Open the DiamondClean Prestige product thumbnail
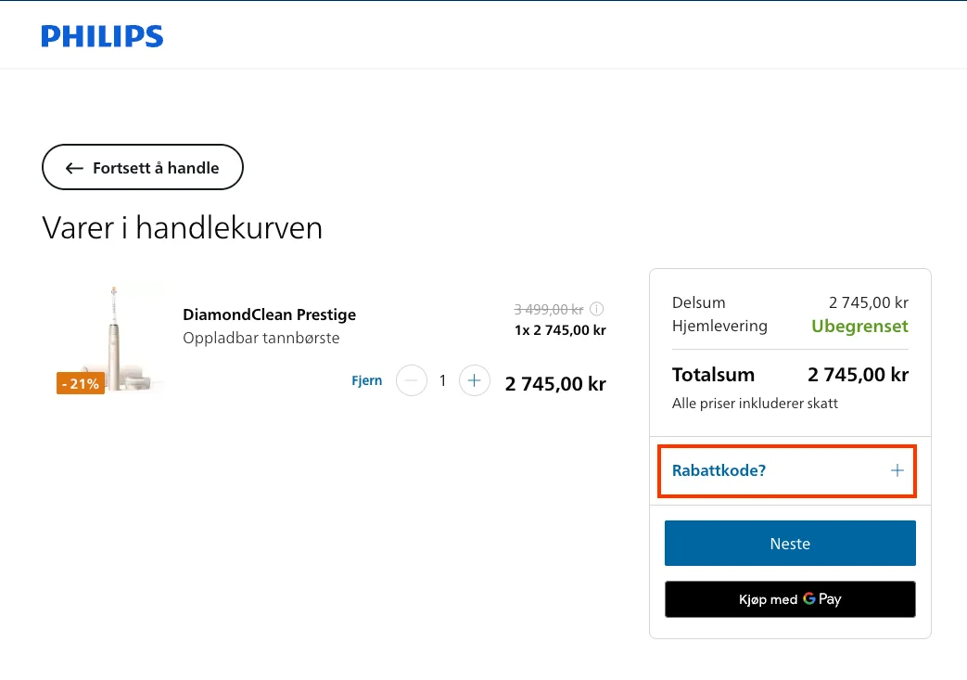This screenshot has width=967, height=680. (112, 339)
